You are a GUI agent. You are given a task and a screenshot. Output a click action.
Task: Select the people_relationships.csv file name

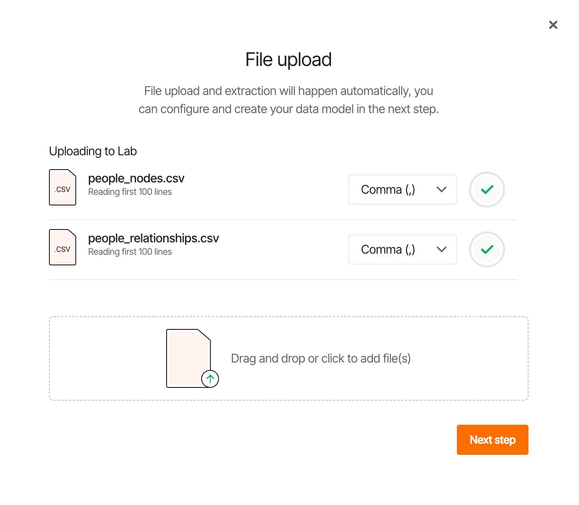pyautogui.click(x=153, y=238)
